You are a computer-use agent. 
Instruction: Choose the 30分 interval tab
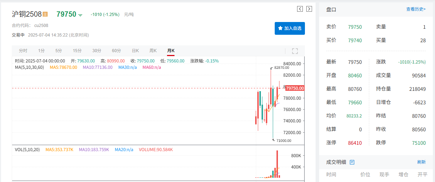coord(97,51)
